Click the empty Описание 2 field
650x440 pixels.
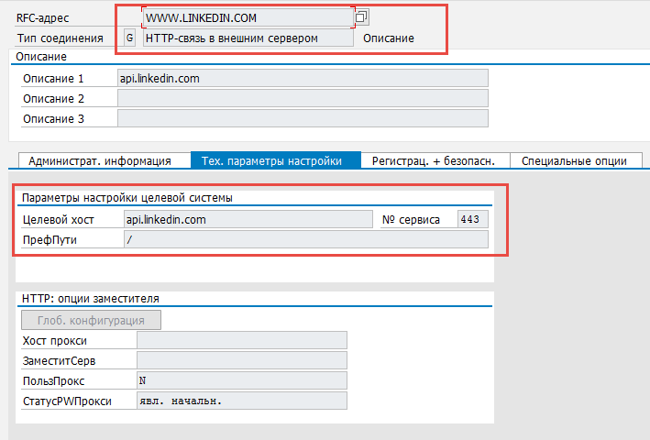click(x=303, y=99)
